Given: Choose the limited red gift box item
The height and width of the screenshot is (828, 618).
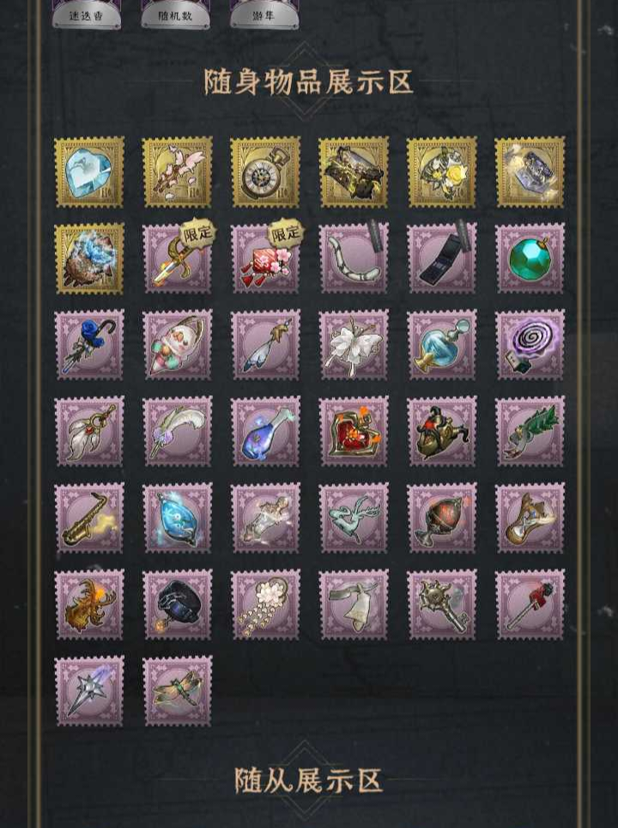Looking at the screenshot, I should tap(265, 259).
